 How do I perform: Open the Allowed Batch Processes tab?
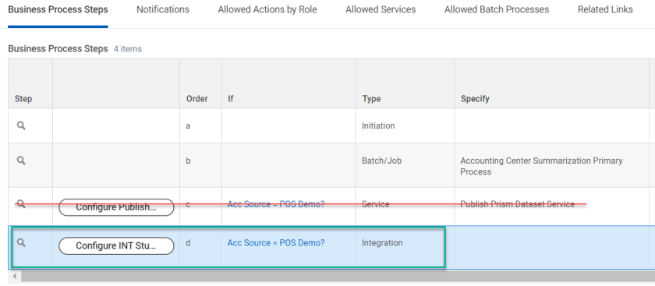point(497,9)
